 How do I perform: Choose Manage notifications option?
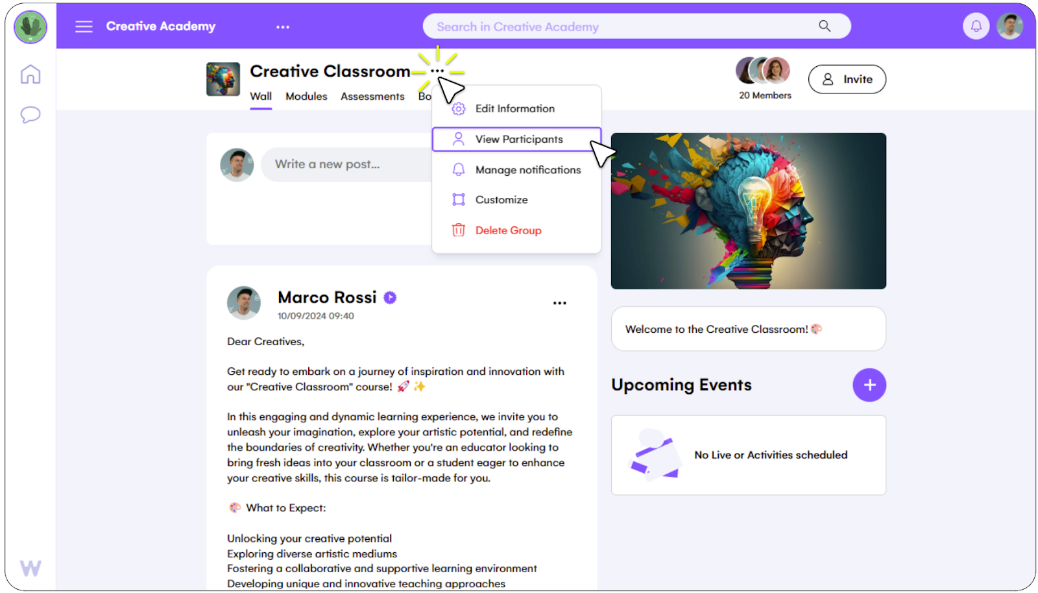pos(516,170)
